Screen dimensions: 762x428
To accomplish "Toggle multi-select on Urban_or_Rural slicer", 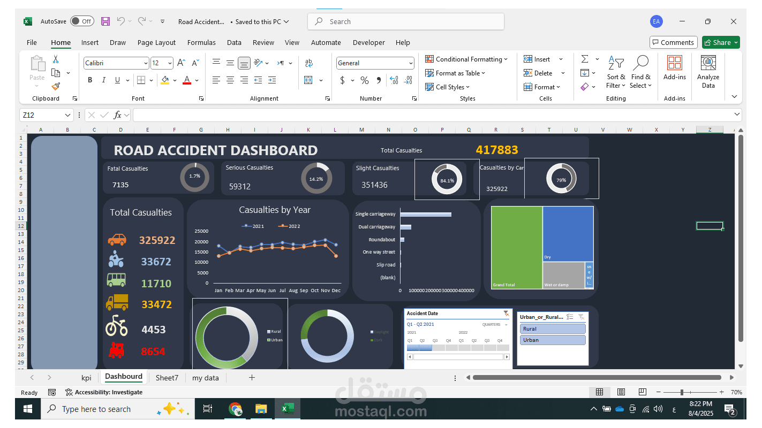I will point(570,317).
